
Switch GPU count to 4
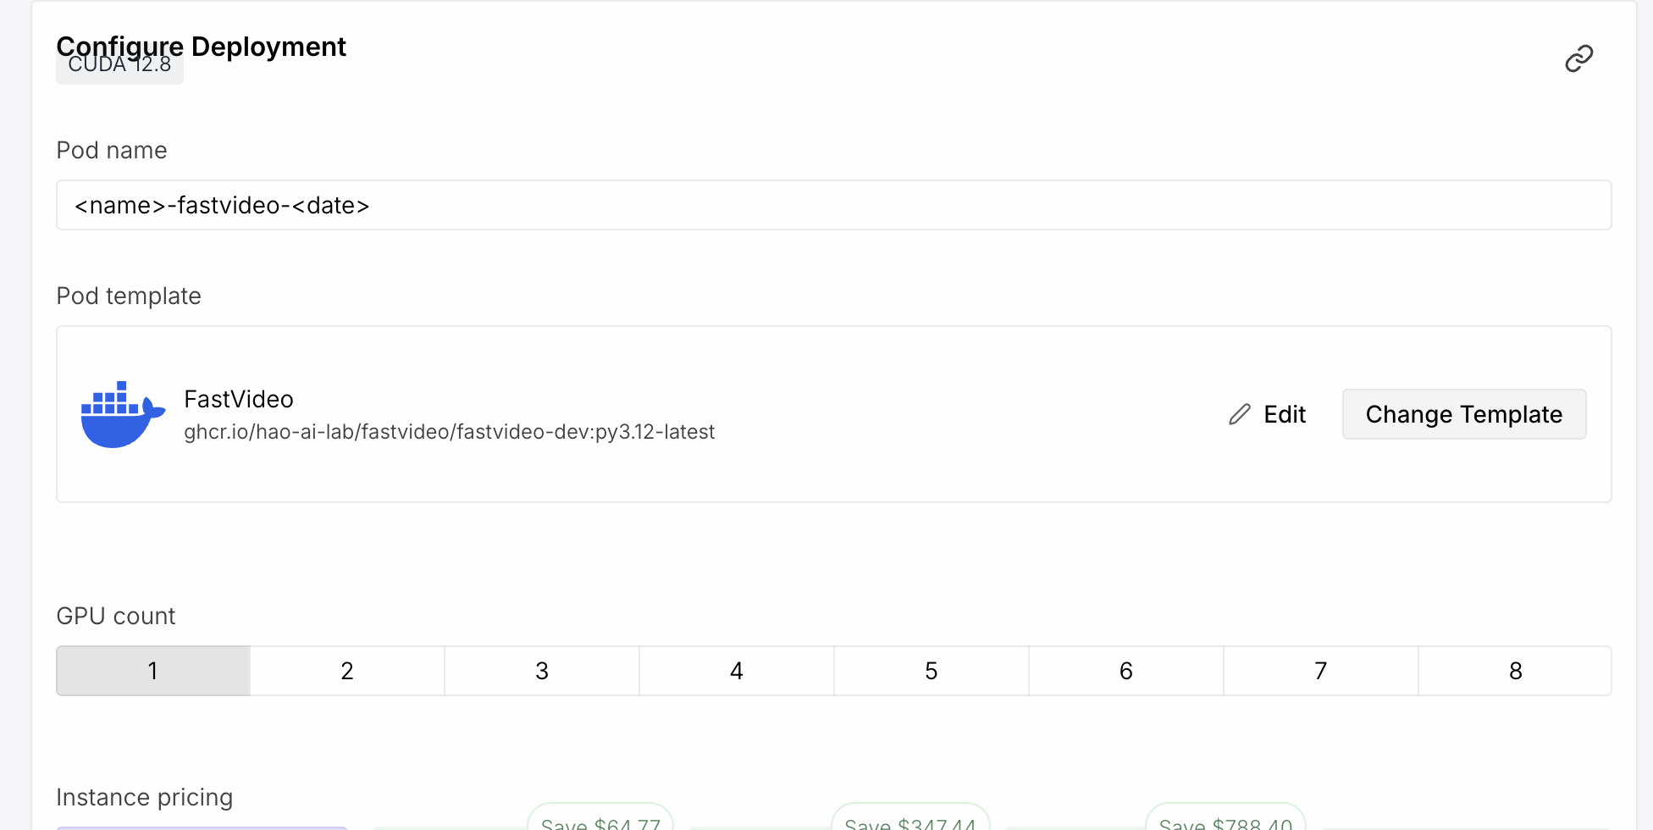click(x=737, y=671)
